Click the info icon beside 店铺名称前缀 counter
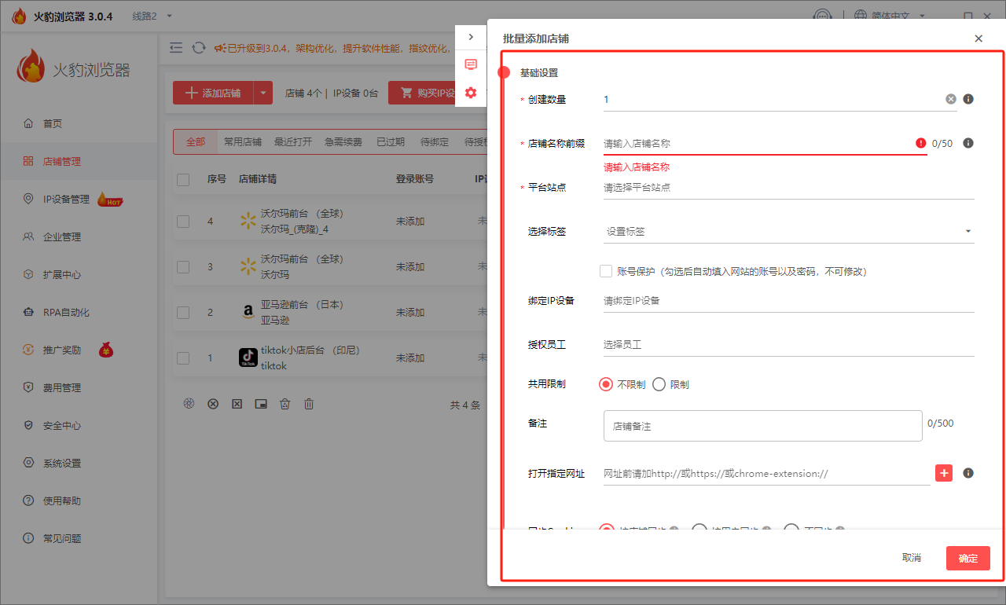The image size is (1006, 605). click(968, 143)
